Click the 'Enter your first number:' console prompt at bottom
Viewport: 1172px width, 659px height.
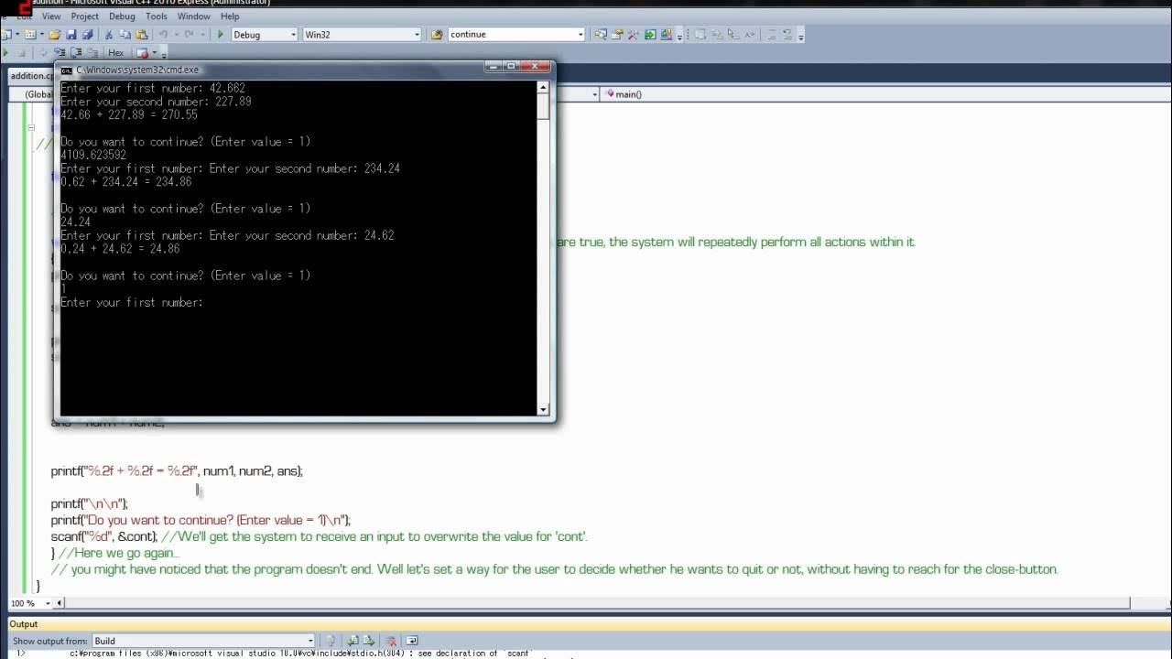[x=132, y=302]
